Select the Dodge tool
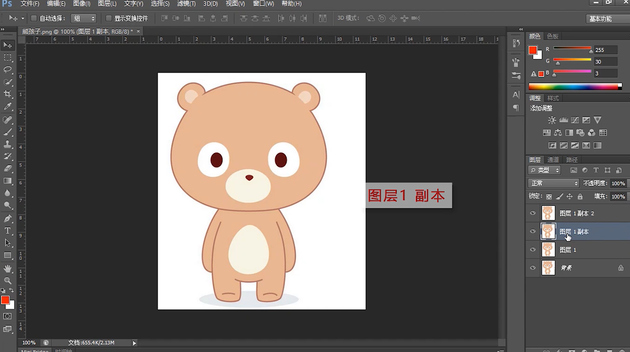 (8, 205)
